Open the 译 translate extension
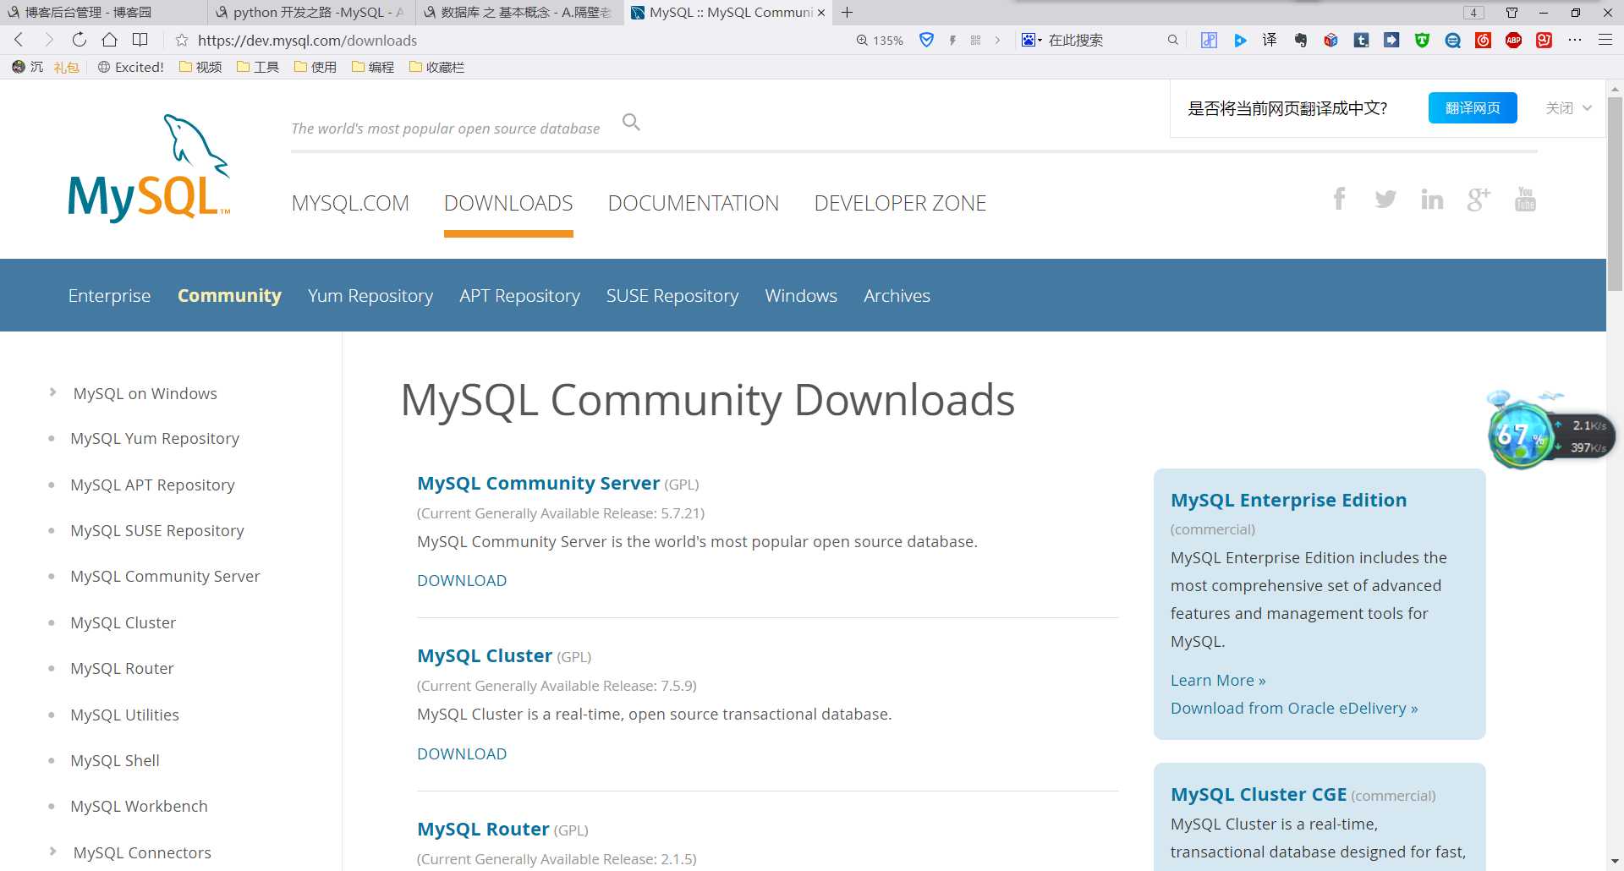This screenshot has width=1624, height=871. pyautogui.click(x=1270, y=40)
